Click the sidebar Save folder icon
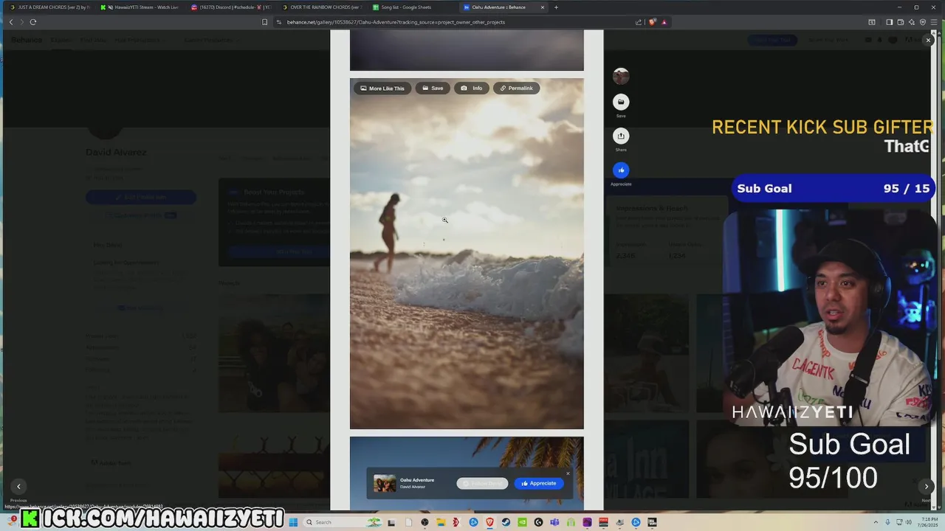945x531 pixels. pyautogui.click(x=621, y=102)
